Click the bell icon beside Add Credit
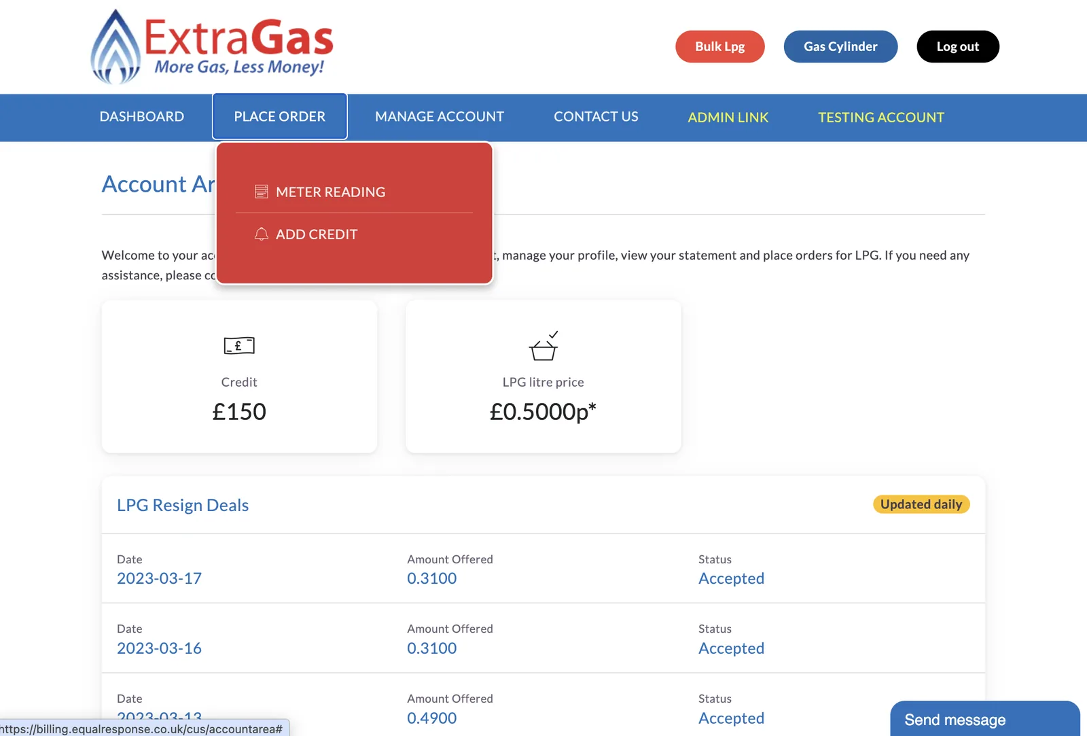The image size is (1087, 736). [x=262, y=234]
